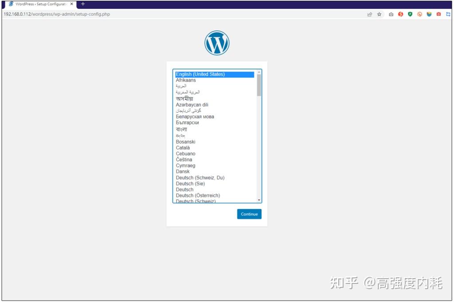454x302 pixels.
Task: Select the Arabic العربية entry below Afrikaans
Action: tap(215, 86)
